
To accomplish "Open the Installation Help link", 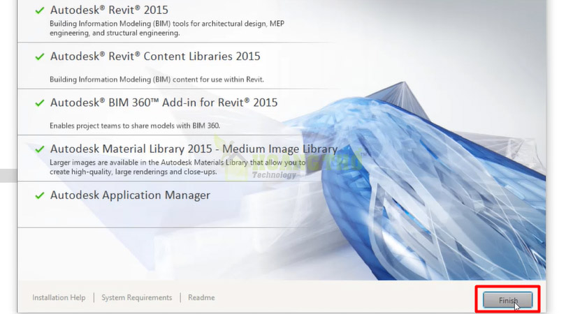I will [x=59, y=297].
